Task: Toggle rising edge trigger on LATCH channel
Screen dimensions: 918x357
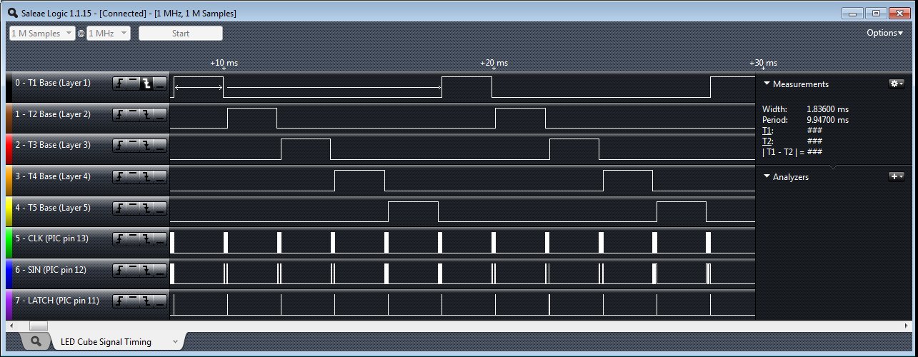Action: point(119,301)
